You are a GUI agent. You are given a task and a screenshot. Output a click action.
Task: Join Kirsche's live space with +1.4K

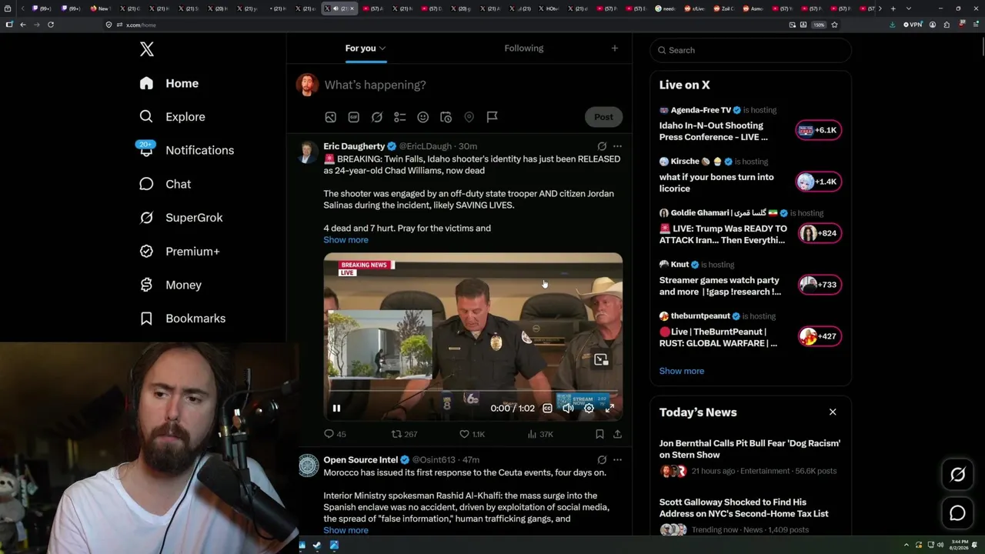[x=819, y=182]
